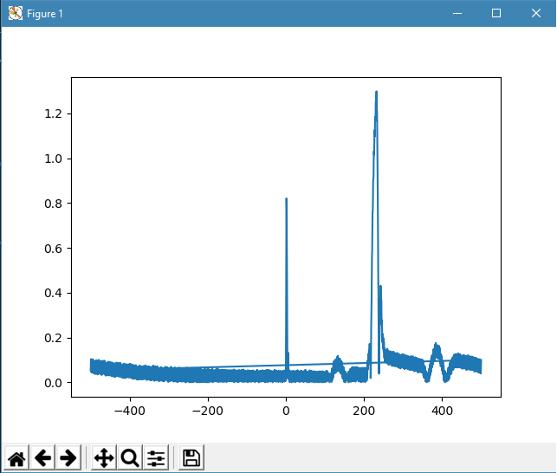Go back to previous view with left arrow
The image size is (557, 473).
point(42,457)
